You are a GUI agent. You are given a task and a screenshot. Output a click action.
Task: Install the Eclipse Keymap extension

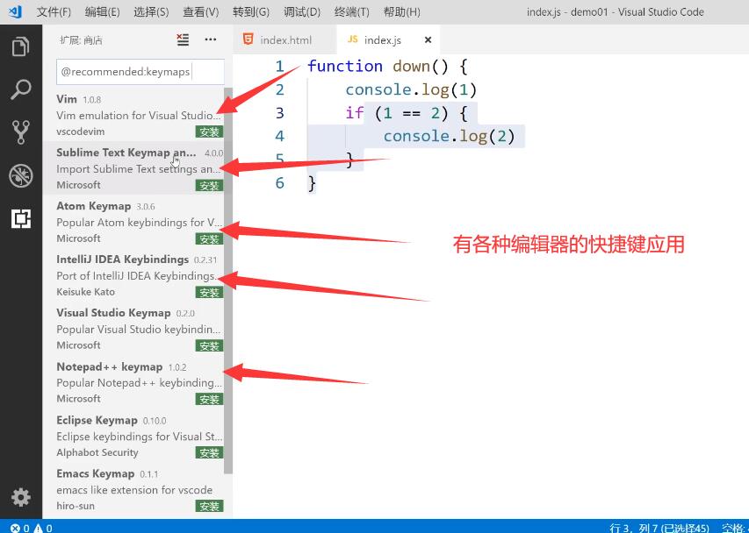click(x=209, y=453)
